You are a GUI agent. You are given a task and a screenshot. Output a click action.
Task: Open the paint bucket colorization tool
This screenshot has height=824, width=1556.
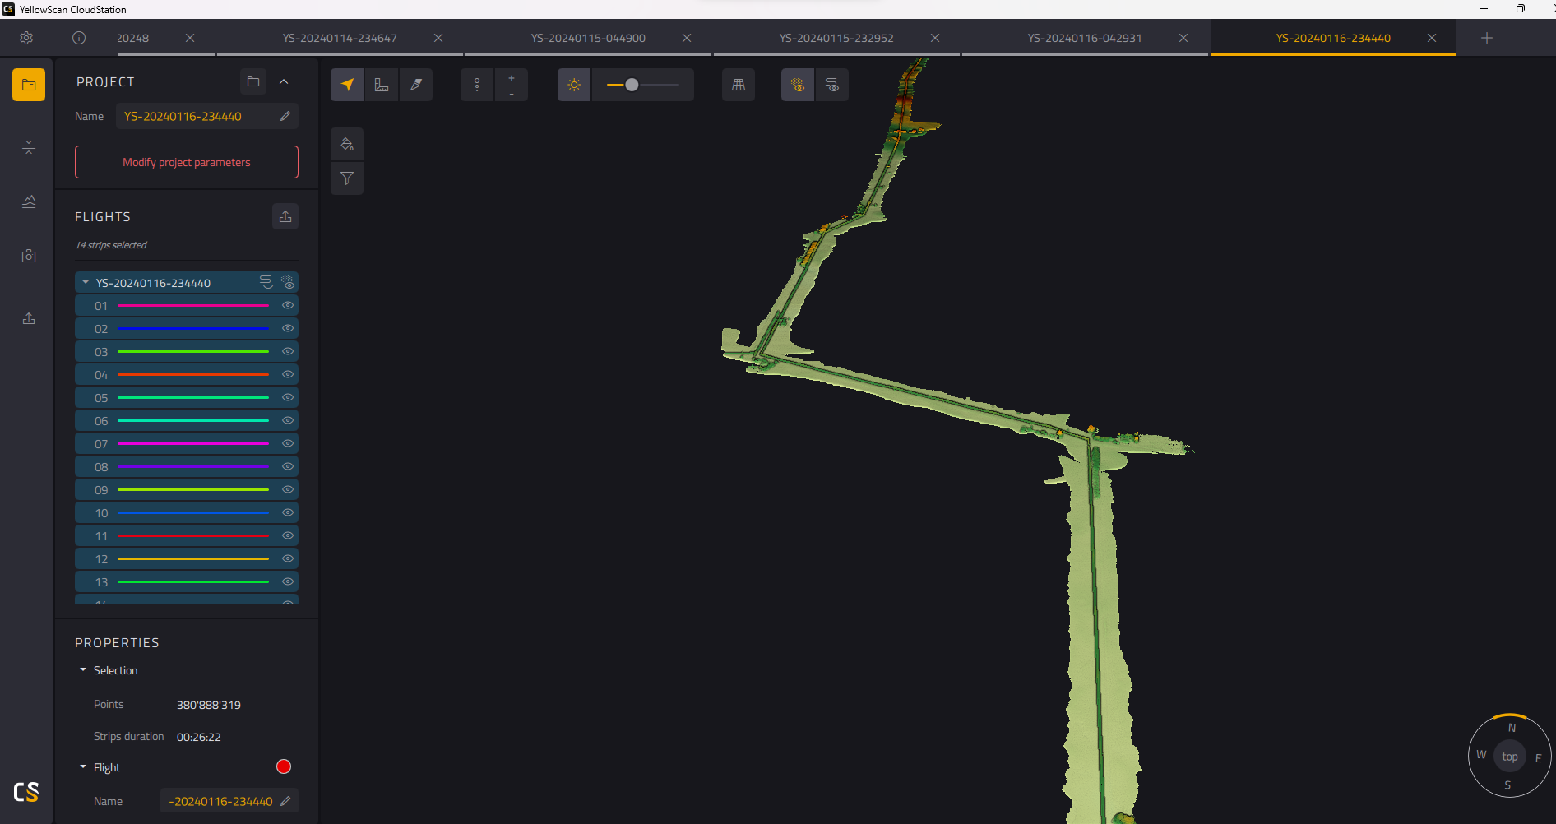(347, 144)
